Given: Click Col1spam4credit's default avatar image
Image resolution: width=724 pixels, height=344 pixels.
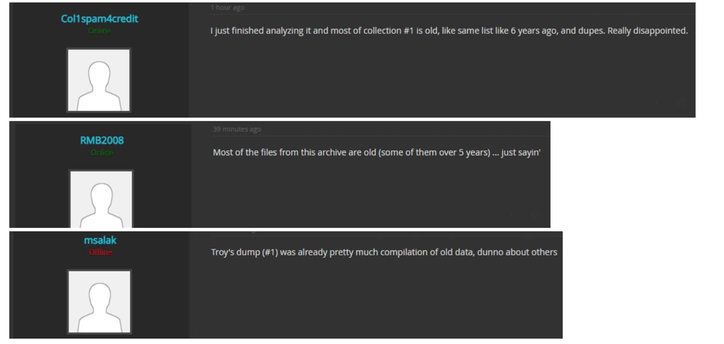Looking at the screenshot, I should point(99,80).
